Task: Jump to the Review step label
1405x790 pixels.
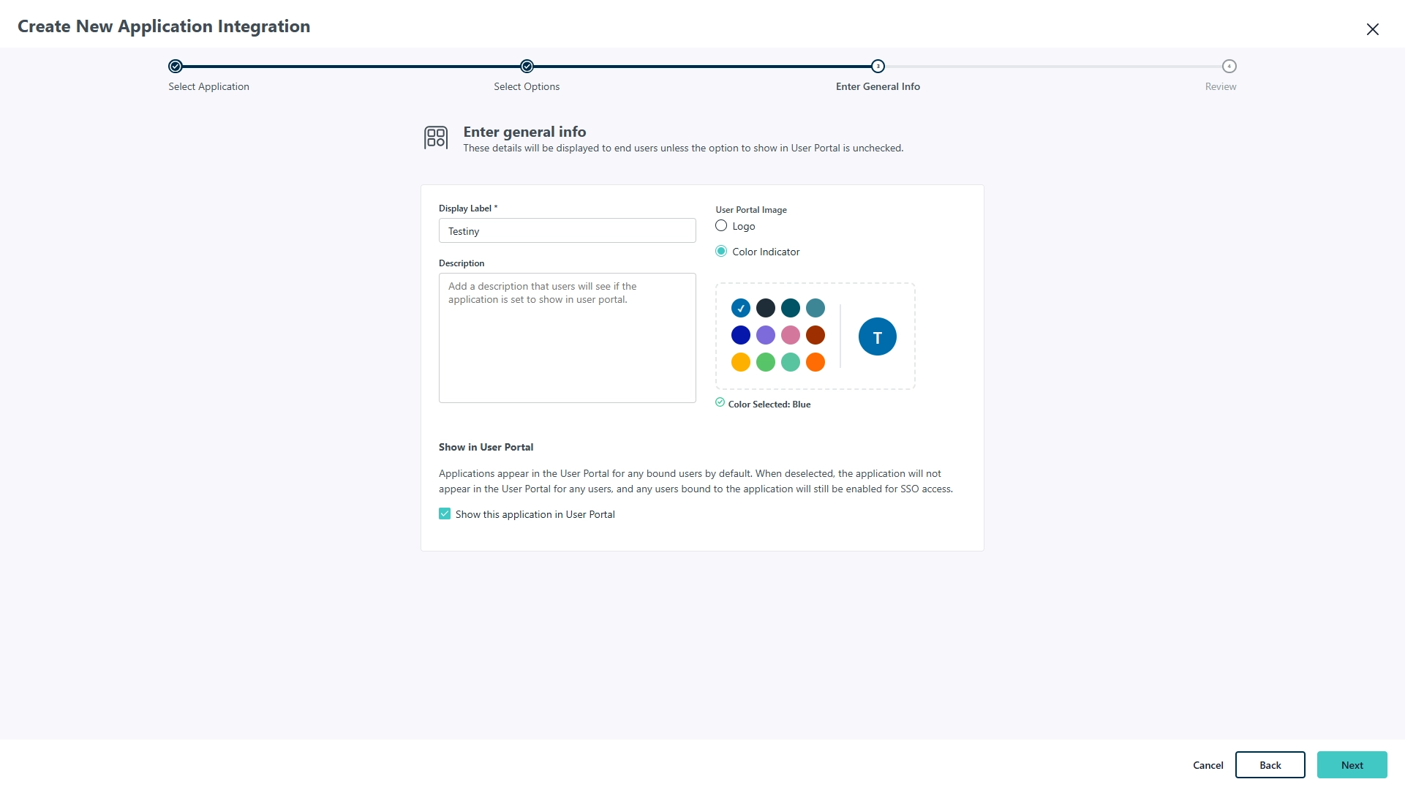Action: [1220, 86]
